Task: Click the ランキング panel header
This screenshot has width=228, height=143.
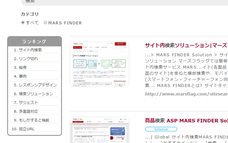Action: click(x=35, y=42)
